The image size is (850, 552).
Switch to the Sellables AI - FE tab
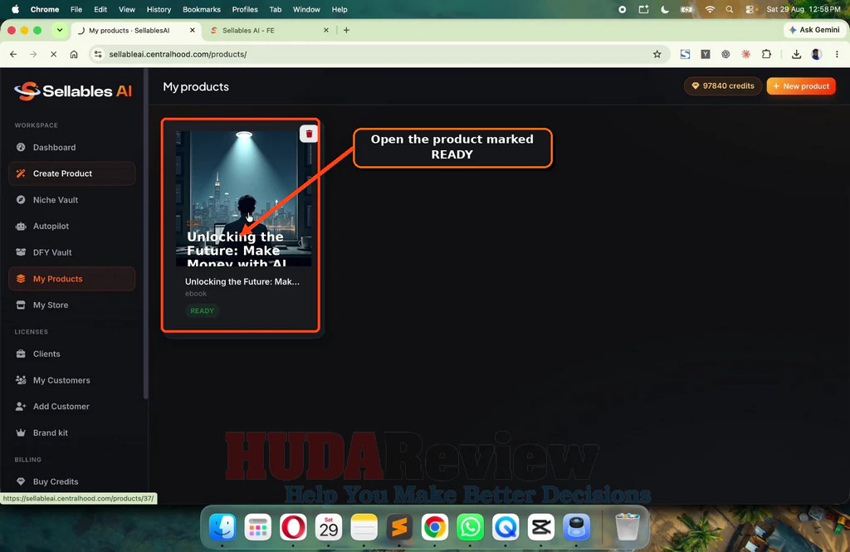[270, 31]
